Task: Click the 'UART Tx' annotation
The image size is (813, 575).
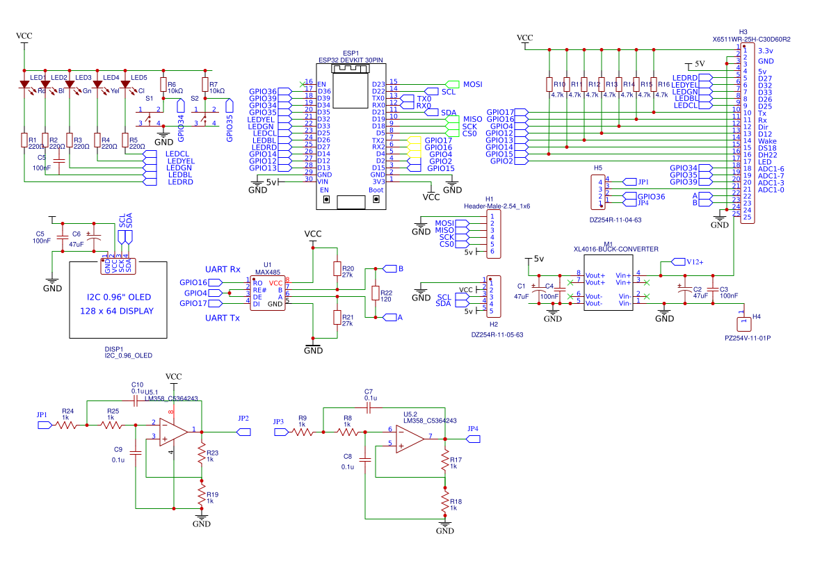Action: coord(223,318)
